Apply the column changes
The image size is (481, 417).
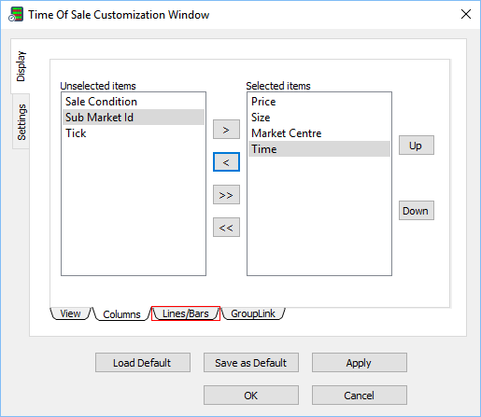coord(360,363)
